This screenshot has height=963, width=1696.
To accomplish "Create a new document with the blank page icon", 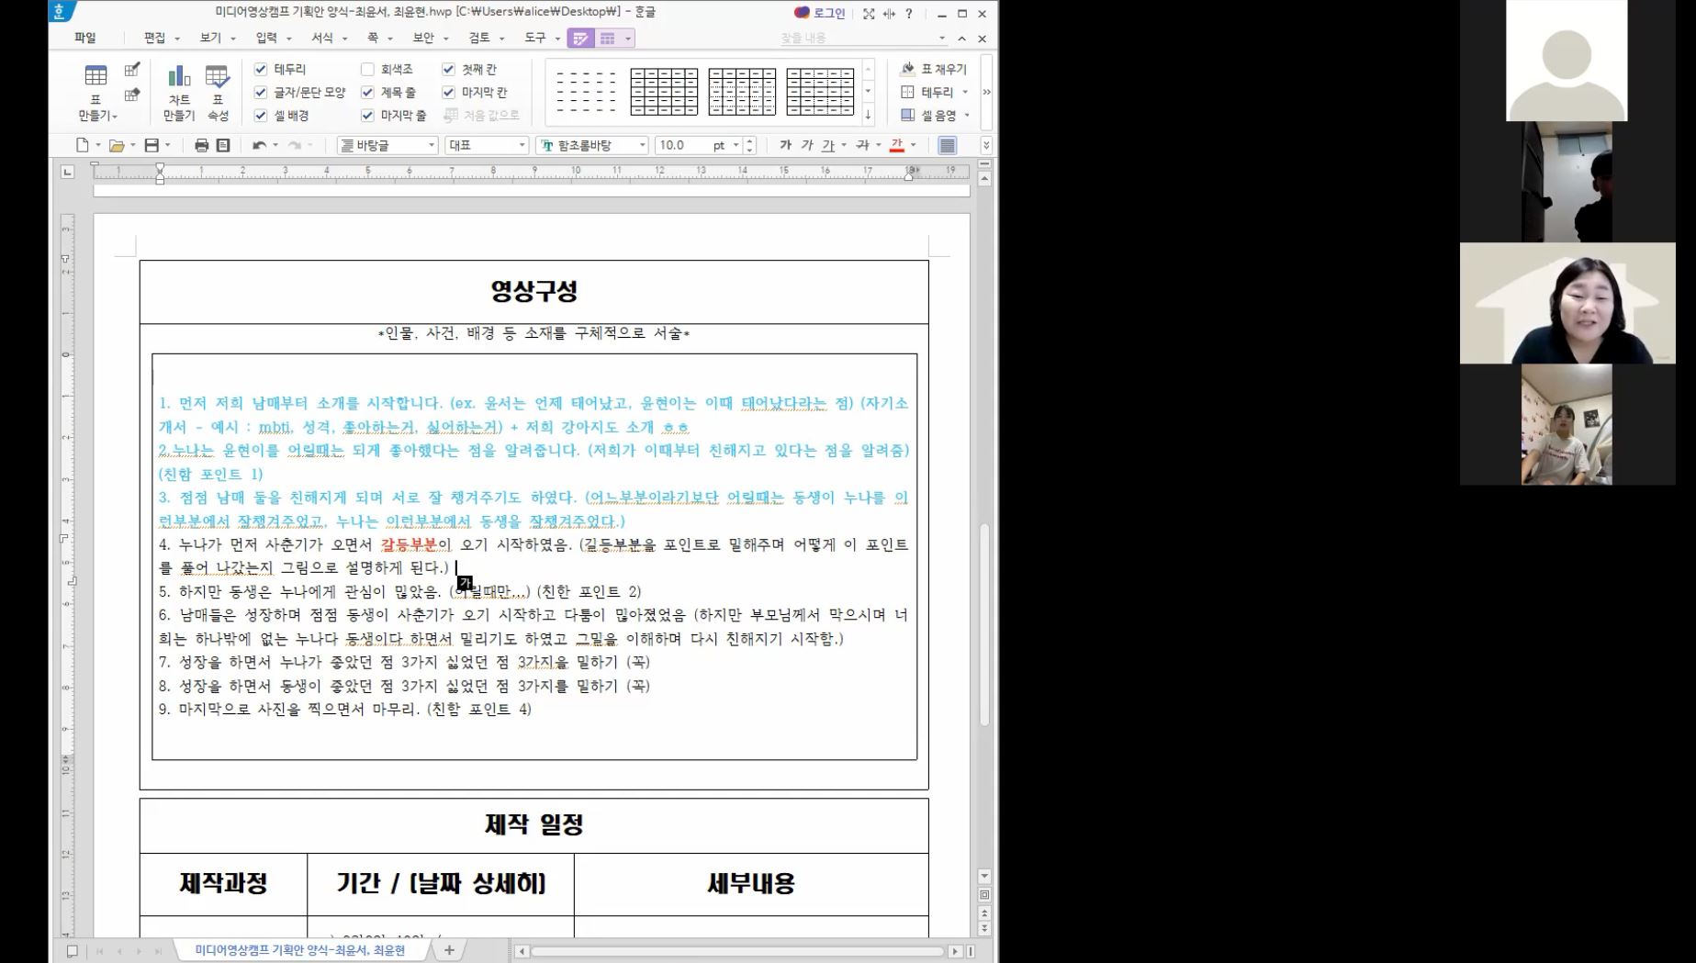I will [83, 145].
